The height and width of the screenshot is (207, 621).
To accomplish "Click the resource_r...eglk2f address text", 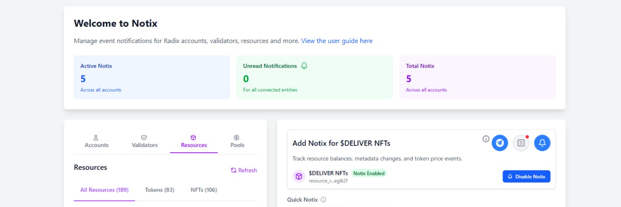I will coord(328,181).
